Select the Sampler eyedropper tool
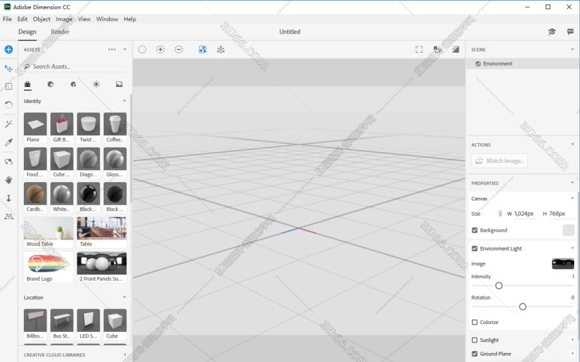This screenshot has height=362, width=580. 8,142
